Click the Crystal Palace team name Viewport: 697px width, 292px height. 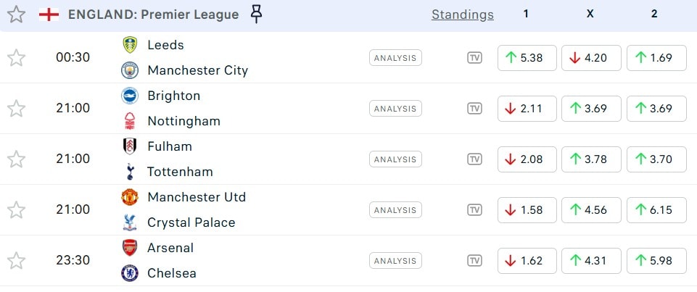[191, 222]
